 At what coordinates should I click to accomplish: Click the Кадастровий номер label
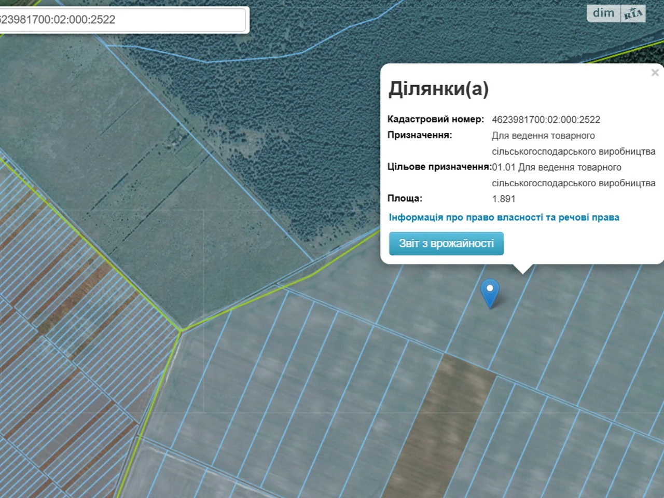435,119
